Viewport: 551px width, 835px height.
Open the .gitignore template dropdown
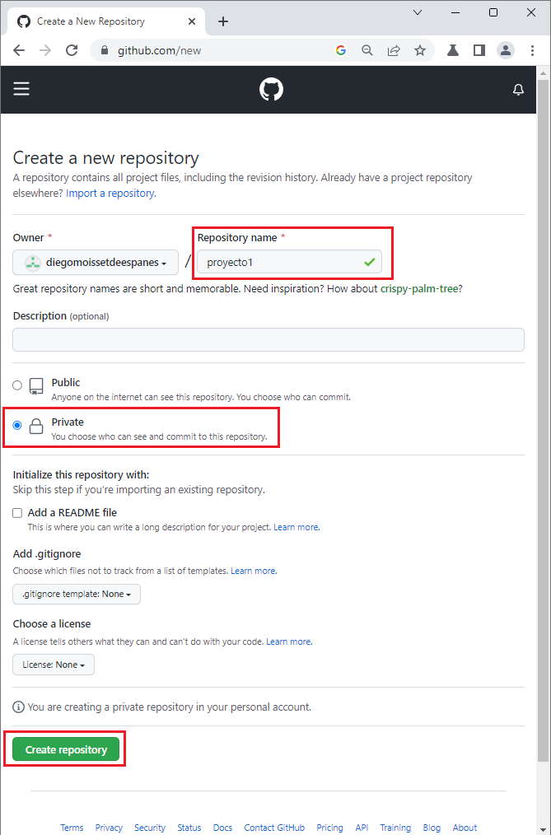tap(76, 594)
